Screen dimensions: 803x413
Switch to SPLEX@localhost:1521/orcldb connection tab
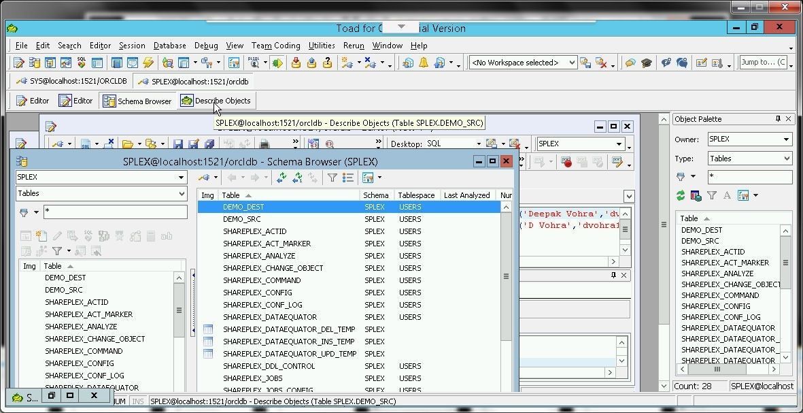tap(193, 82)
